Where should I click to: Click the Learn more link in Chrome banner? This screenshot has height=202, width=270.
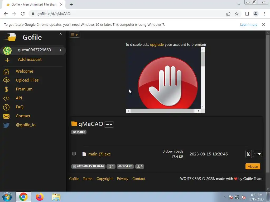click(x=249, y=25)
